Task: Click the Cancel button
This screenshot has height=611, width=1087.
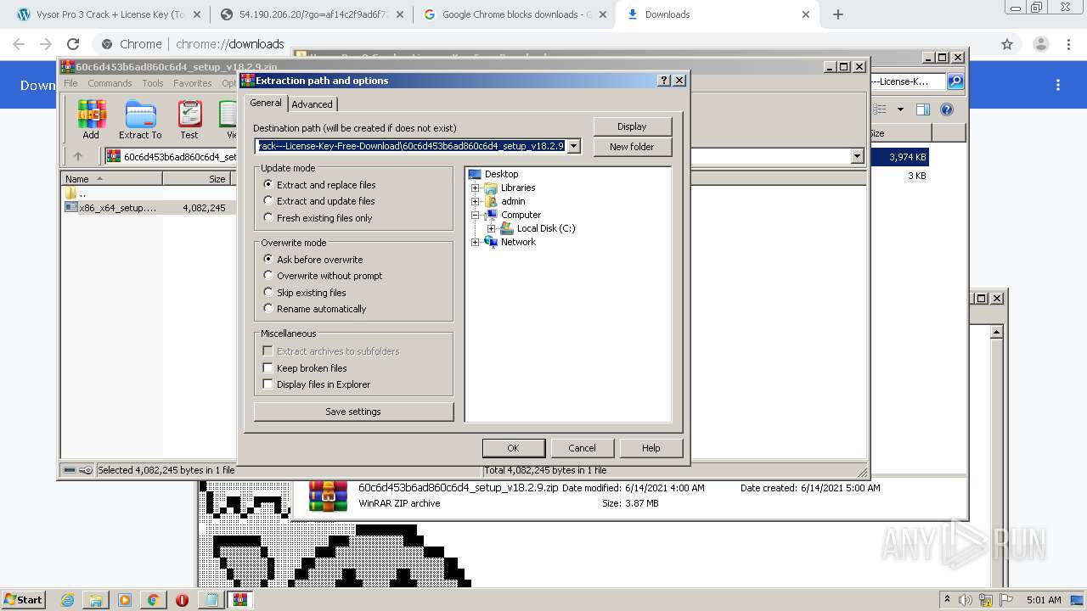Action: (x=582, y=448)
